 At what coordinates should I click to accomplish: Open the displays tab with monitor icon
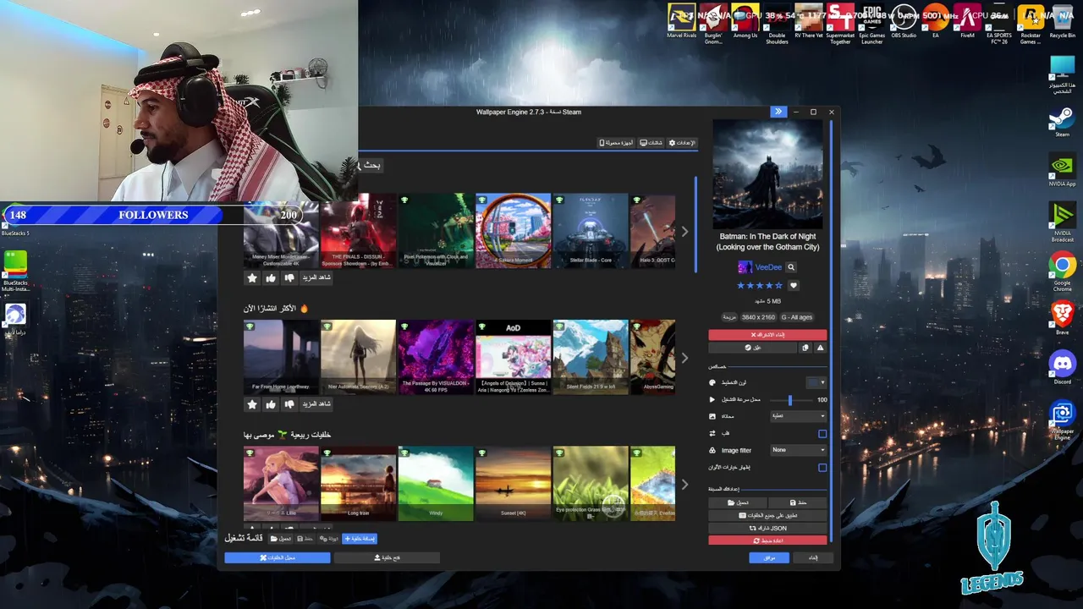coord(651,143)
